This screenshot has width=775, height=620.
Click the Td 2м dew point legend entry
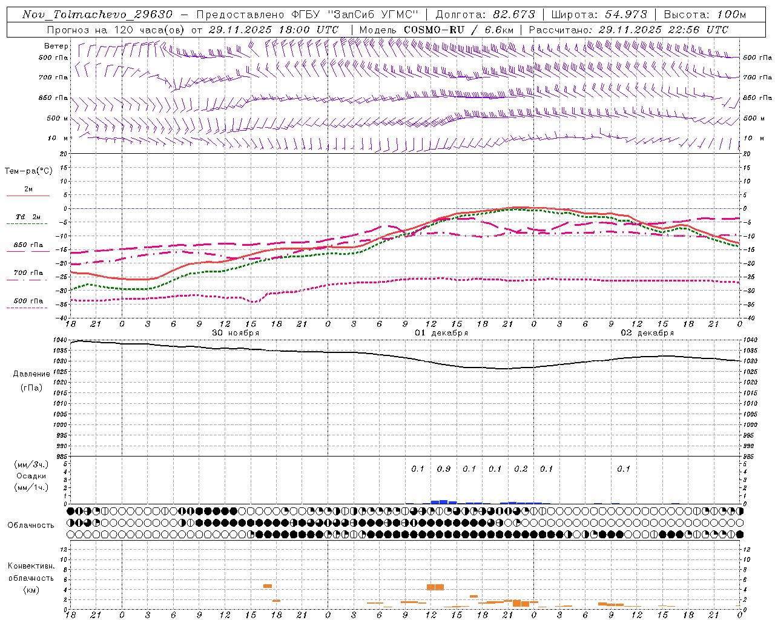[x=28, y=217]
